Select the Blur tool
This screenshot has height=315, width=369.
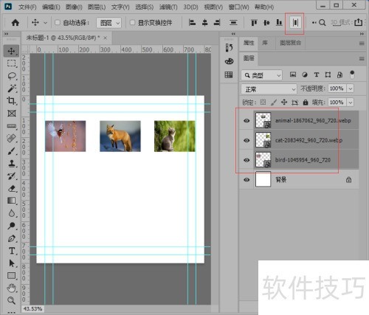tap(12, 213)
